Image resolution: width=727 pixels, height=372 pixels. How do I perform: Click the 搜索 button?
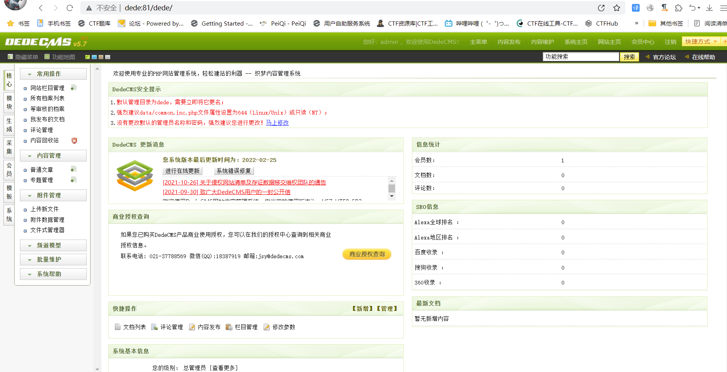tap(629, 57)
